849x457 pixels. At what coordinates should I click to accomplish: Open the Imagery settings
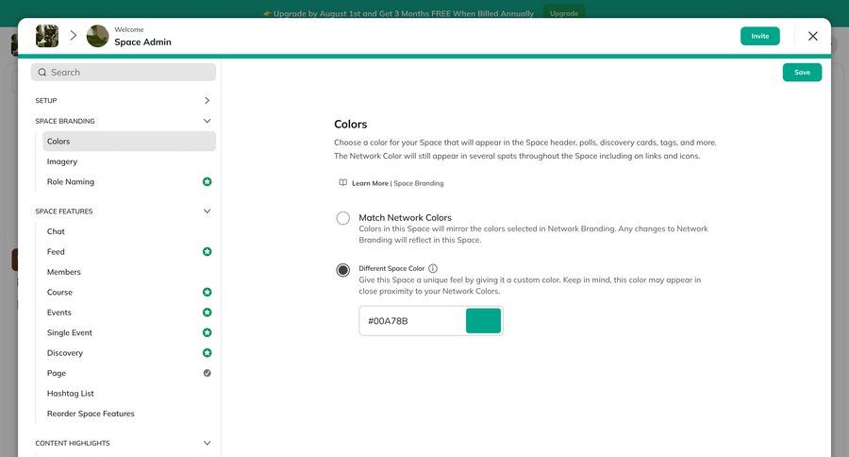pos(62,161)
